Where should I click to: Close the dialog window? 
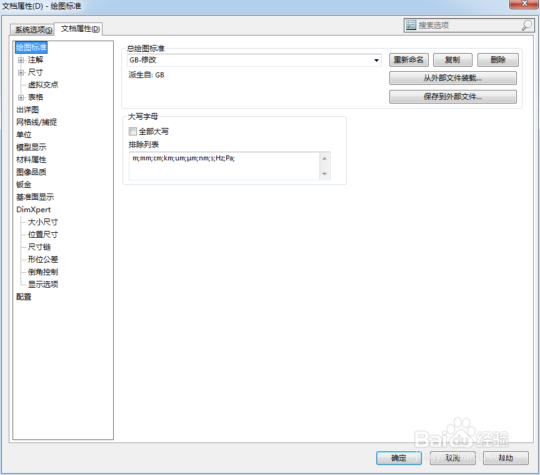click(524, 4)
